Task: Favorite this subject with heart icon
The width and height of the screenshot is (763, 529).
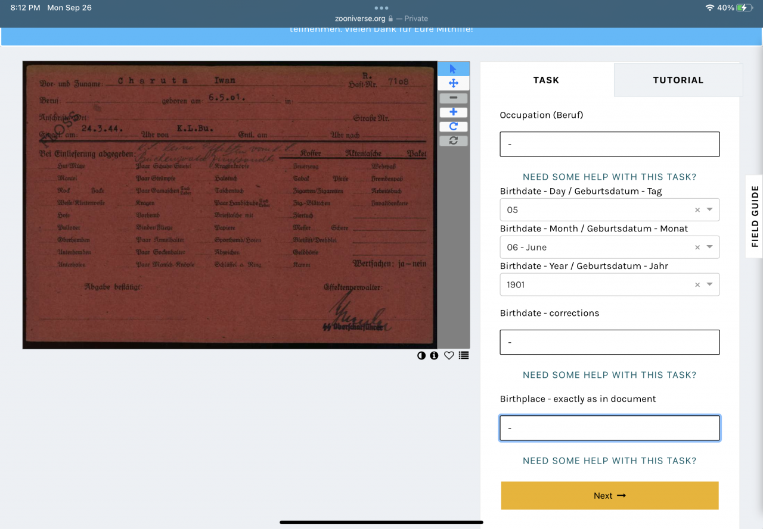Action: coord(449,355)
